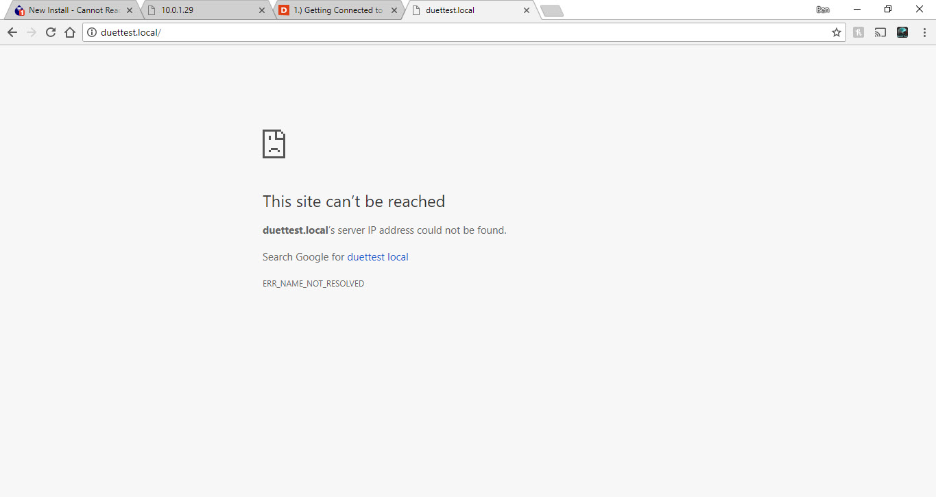Image resolution: width=936 pixels, height=497 pixels.
Task: Click the sad page error icon
Action: coord(274,144)
